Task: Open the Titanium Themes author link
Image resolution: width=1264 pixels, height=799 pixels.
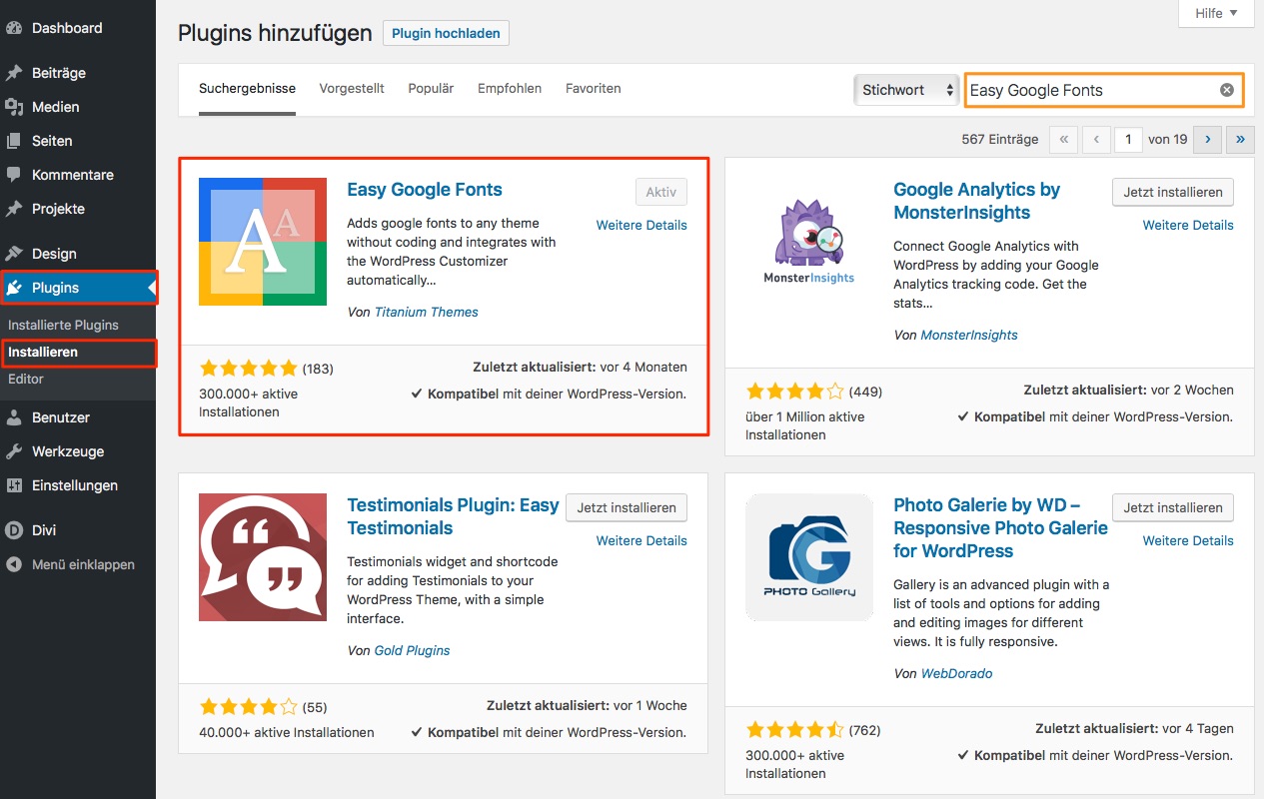Action: 426,312
